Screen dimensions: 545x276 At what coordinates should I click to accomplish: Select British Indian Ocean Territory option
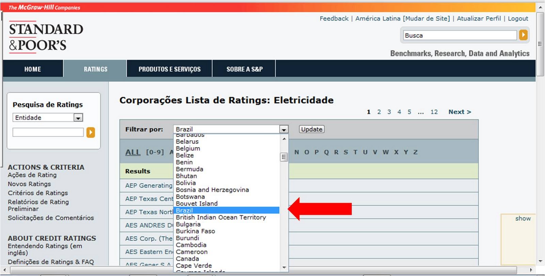tap(226, 217)
